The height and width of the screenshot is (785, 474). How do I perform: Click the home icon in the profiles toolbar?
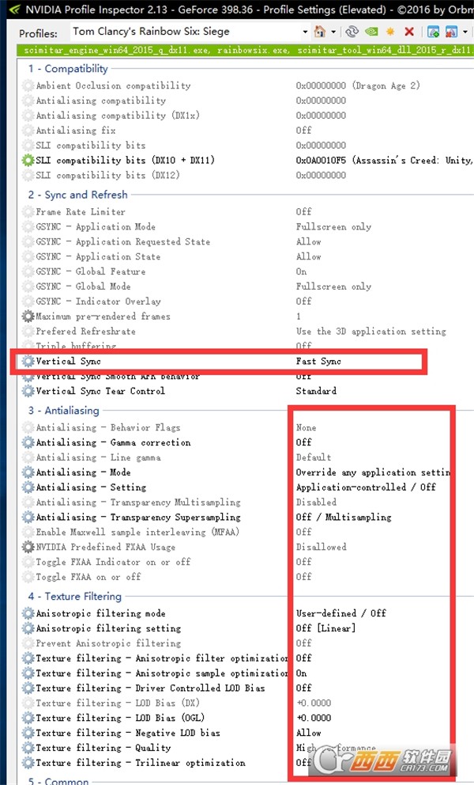tap(320, 32)
